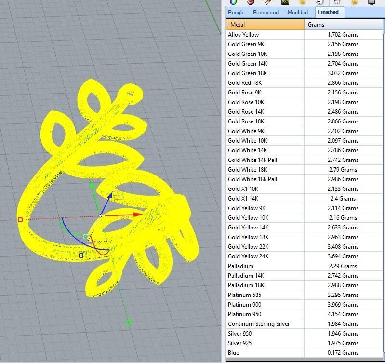
Task: Select the Gold White 9K row
Action: coord(304,131)
